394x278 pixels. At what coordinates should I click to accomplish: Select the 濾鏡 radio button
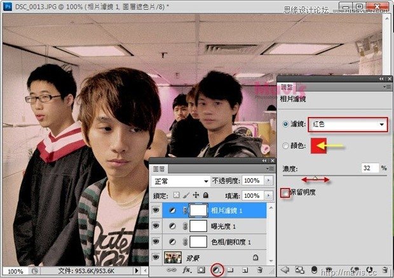coord(285,124)
